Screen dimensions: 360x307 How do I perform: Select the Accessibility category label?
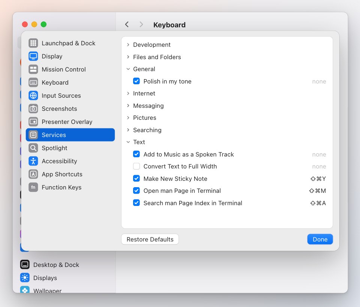(60, 161)
